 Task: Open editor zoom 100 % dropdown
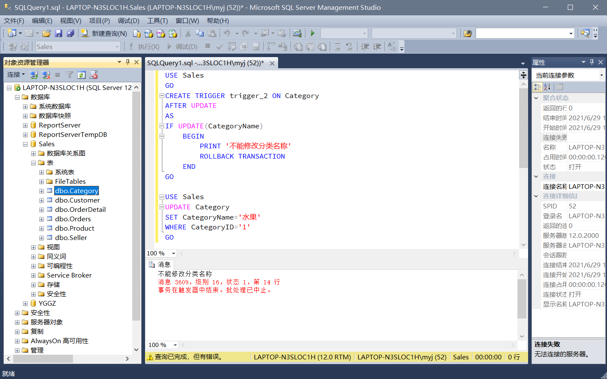[174, 253]
